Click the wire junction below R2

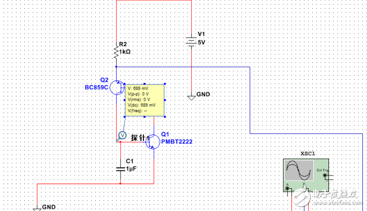point(116,67)
